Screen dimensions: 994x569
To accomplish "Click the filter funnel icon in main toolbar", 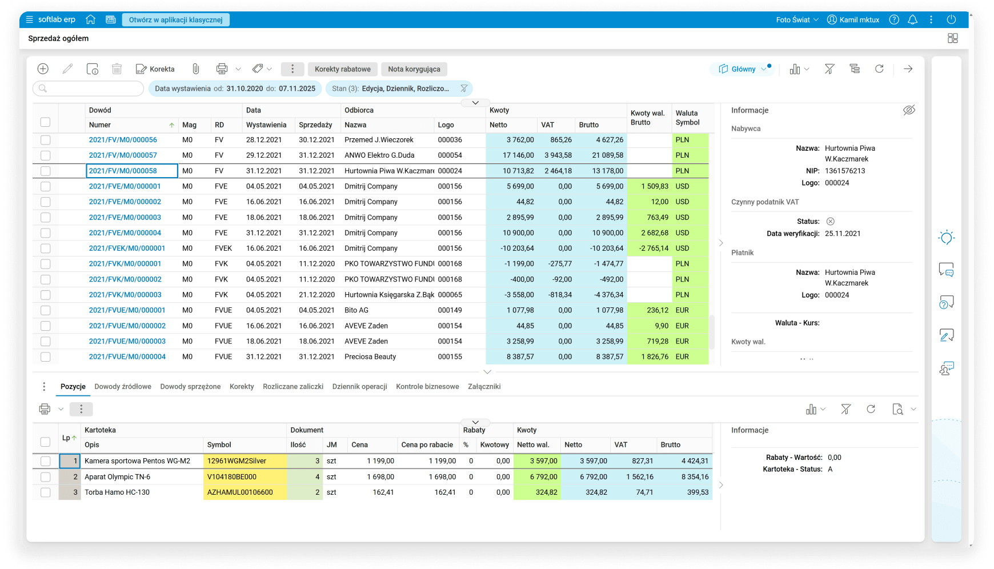I will [829, 69].
